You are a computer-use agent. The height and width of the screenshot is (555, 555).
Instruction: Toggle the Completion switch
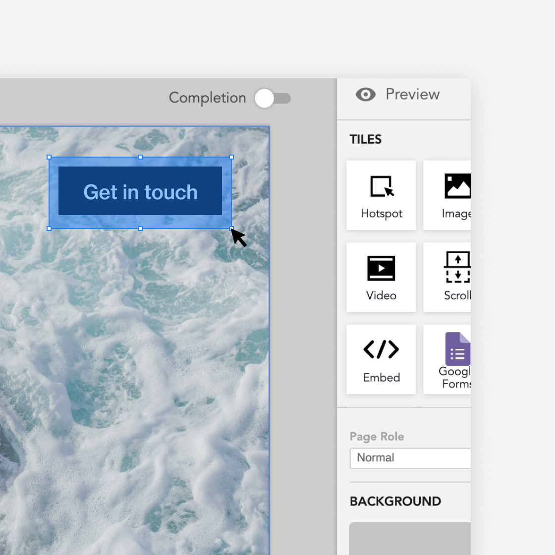coord(272,98)
